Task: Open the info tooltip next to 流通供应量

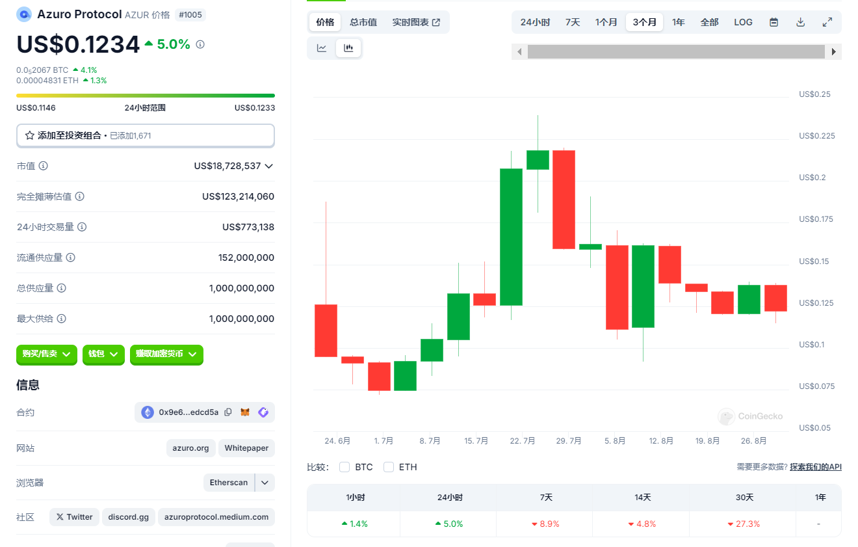Action: (70, 258)
